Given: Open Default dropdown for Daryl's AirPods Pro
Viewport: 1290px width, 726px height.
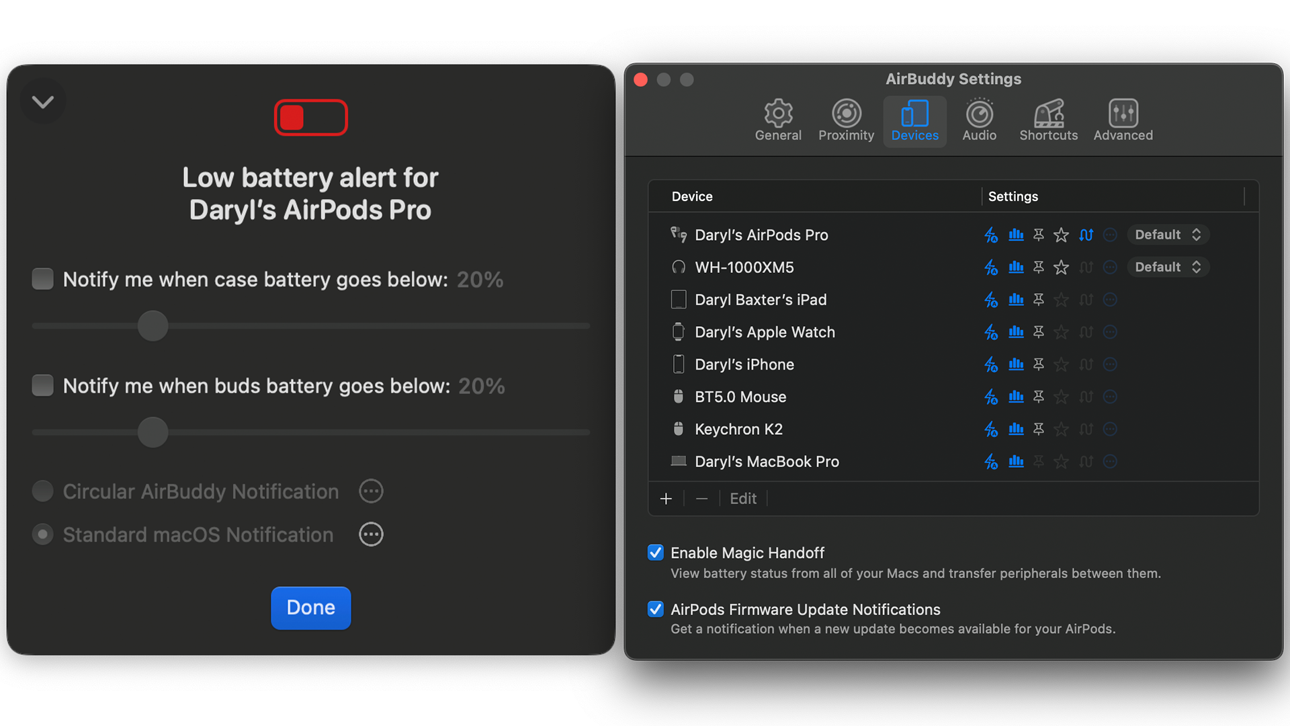Looking at the screenshot, I should 1168,235.
